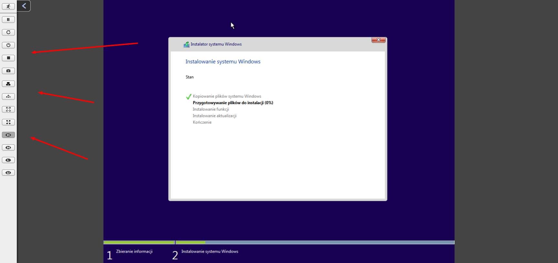Viewport: 558px width, 263px height.
Task: Click the square-in-corner-brackets icon button
Action: tap(8, 109)
